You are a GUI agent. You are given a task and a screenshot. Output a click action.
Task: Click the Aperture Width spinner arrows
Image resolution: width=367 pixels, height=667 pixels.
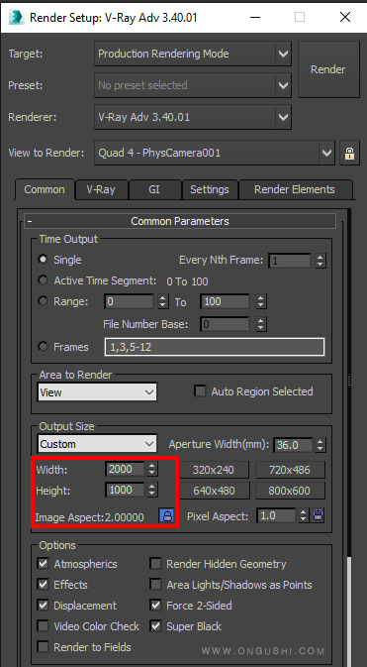click(x=321, y=445)
